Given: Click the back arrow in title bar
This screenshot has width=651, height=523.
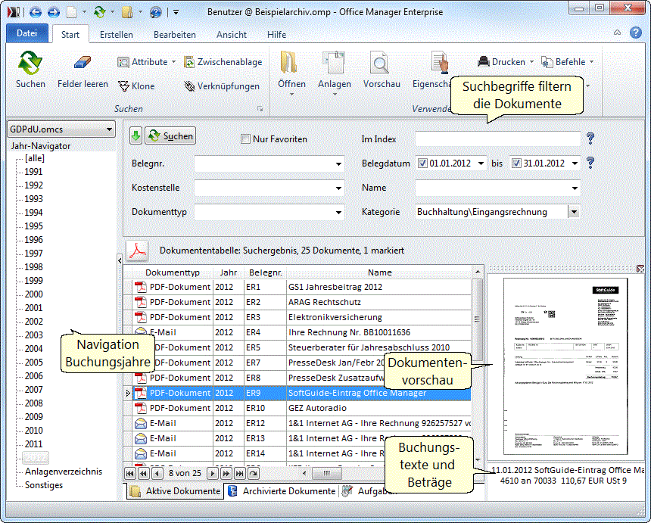Looking at the screenshot, I should click(36, 12).
